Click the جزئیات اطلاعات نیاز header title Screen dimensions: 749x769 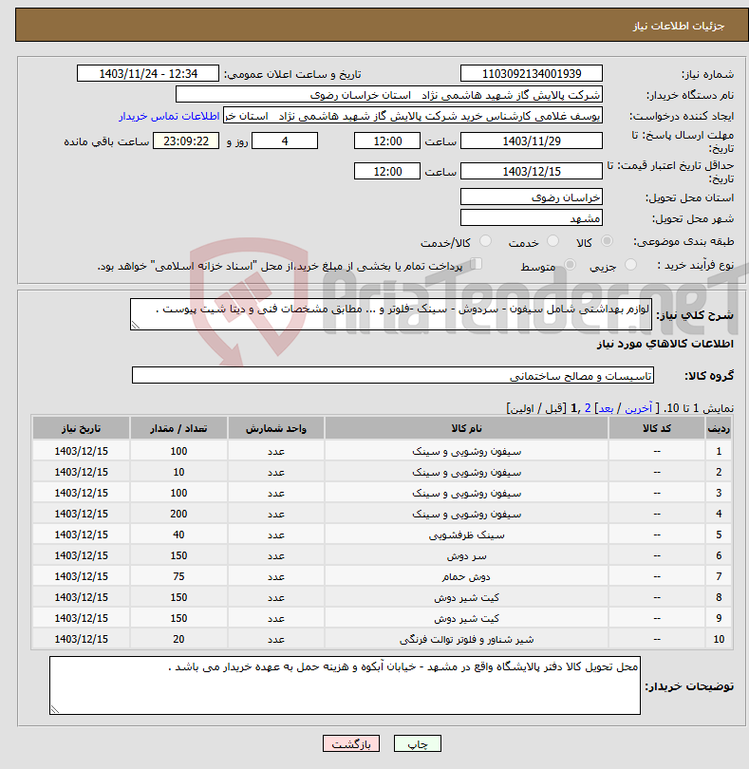click(x=679, y=26)
